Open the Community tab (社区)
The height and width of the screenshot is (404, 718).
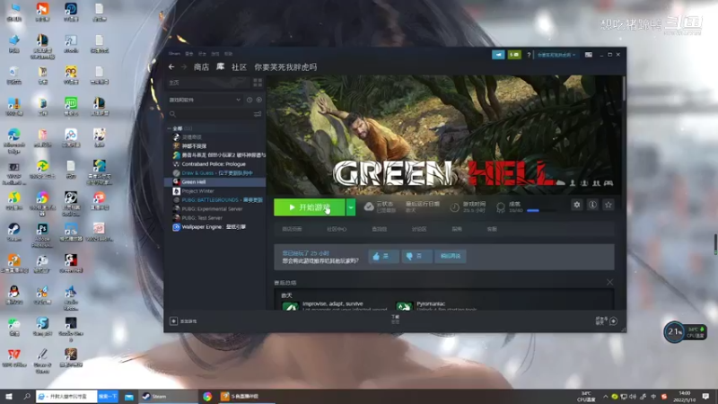point(239,66)
